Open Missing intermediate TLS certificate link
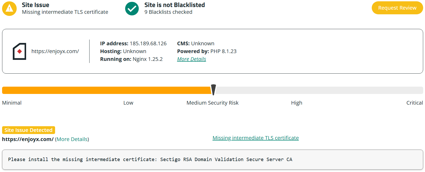Screen dimensions: 425x172 [256, 138]
